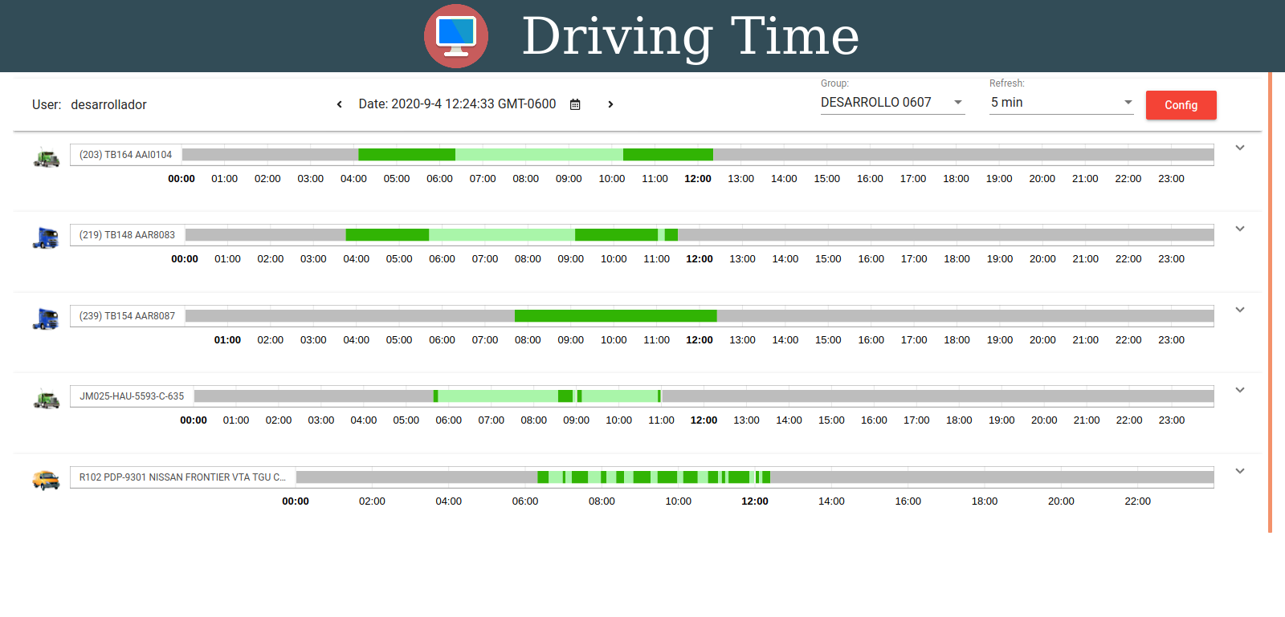Go to previous date with left arrow
1285x617 pixels.
[x=340, y=104]
